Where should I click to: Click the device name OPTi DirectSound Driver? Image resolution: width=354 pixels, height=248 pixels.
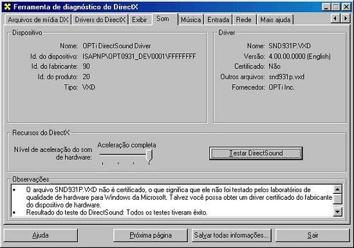click(x=116, y=46)
